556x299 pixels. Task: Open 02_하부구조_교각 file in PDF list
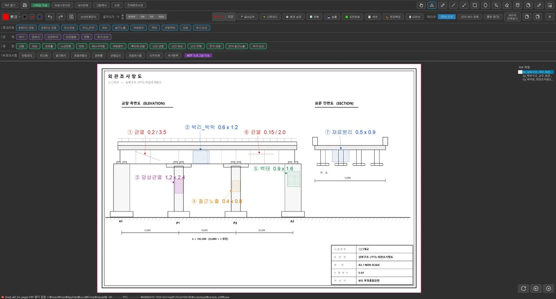(x=538, y=76)
